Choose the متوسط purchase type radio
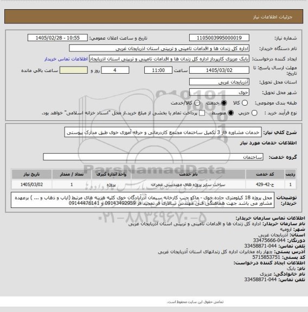Viewport: 308px width, 312px height. coord(230,113)
